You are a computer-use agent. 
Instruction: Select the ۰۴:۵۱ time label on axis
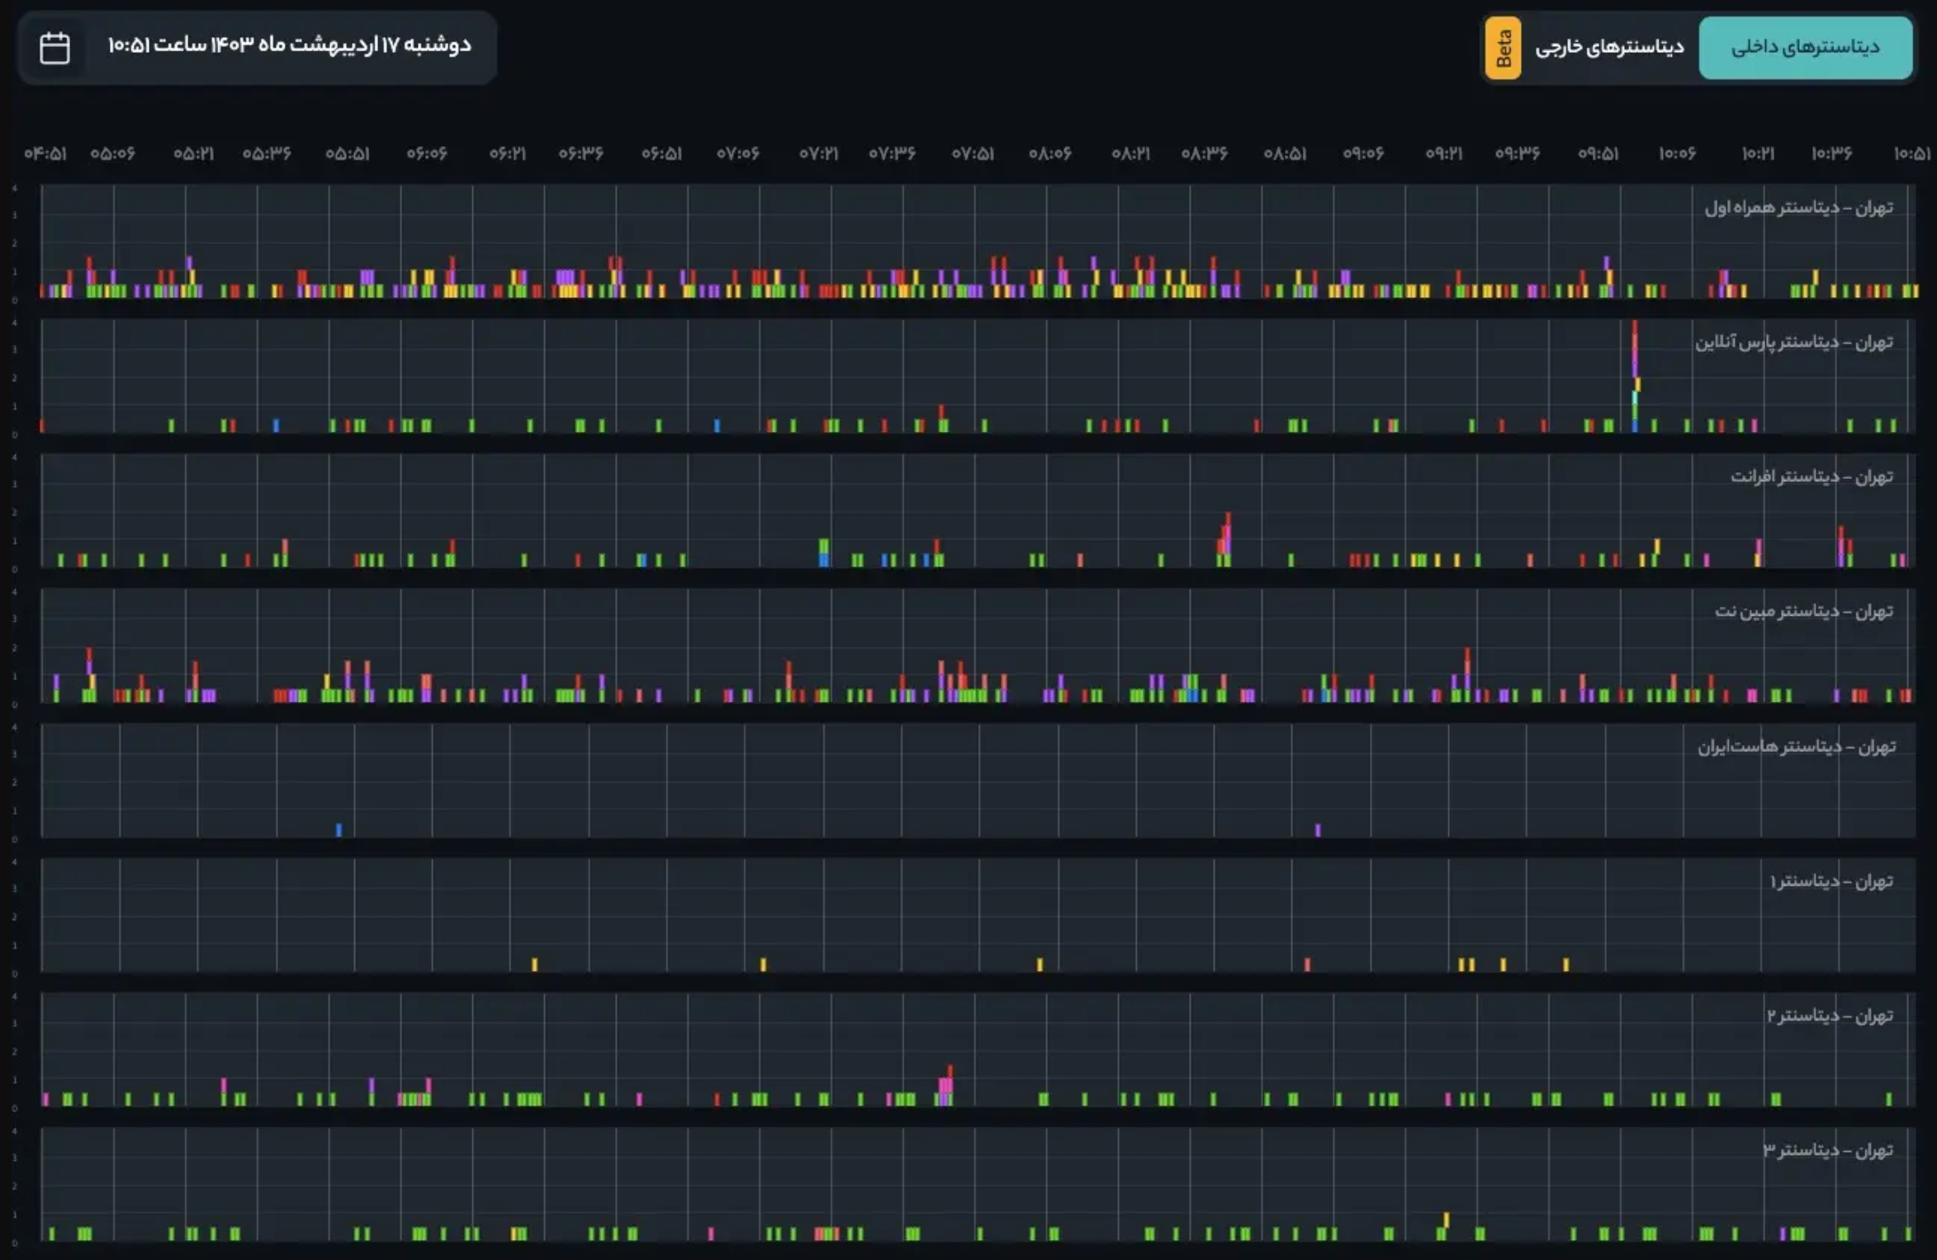point(45,154)
